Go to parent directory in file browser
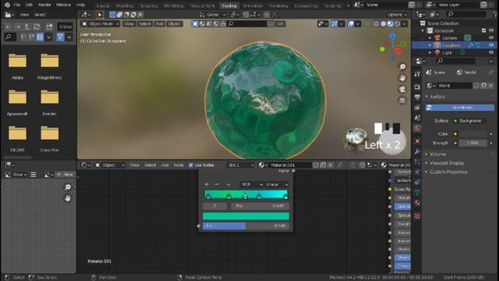 point(27,27)
